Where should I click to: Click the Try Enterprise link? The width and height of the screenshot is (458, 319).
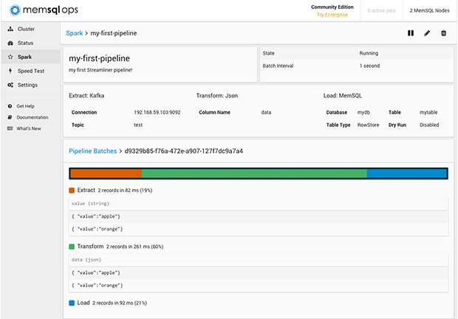pyautogui.click(x=332, y=15)
